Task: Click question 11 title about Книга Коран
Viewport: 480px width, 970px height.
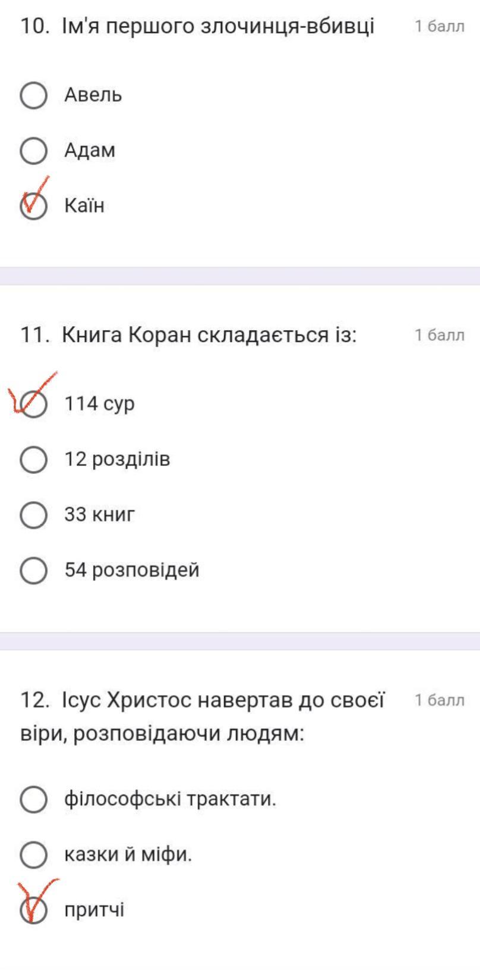Action: tap(189, 335)
